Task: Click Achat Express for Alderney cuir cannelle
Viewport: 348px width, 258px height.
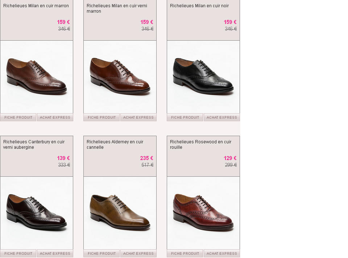Action: pyautogui.click(x=138, y=253)
